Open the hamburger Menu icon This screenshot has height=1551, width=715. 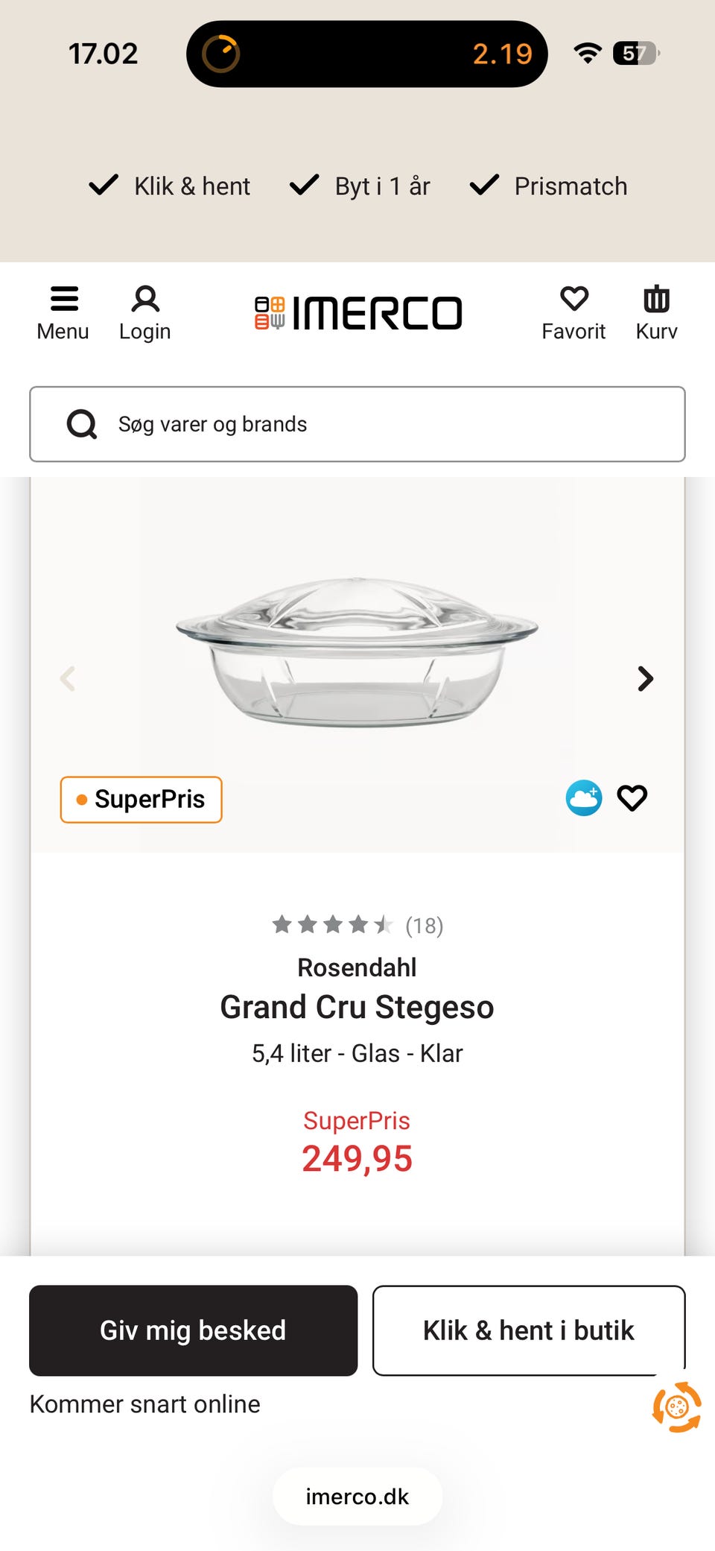coord(63,300)
